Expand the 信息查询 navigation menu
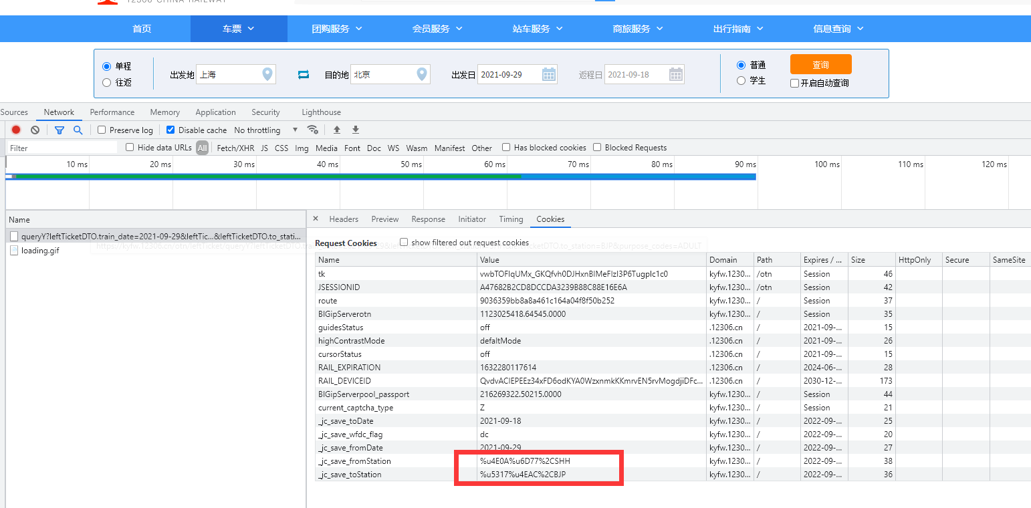 pos(838,29)
